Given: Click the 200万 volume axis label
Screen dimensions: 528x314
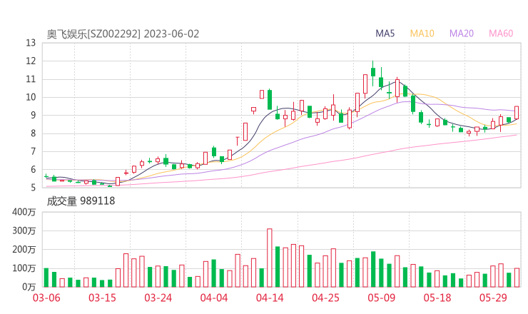Looking at the screenshot, I should pos(24,250).
